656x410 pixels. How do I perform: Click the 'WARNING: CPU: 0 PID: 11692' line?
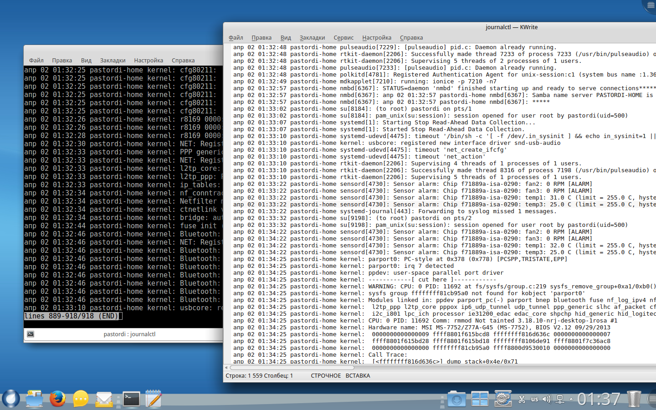tap(445, 287)
